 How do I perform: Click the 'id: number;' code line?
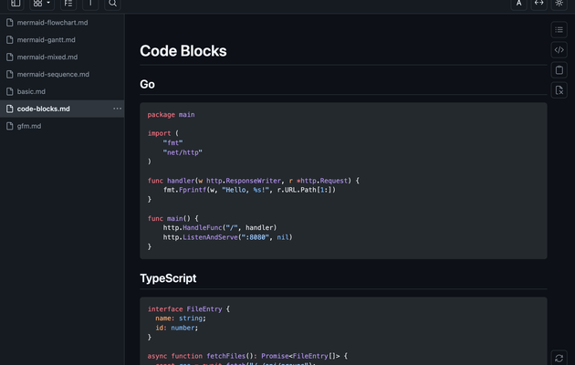[x=177, y=328]
